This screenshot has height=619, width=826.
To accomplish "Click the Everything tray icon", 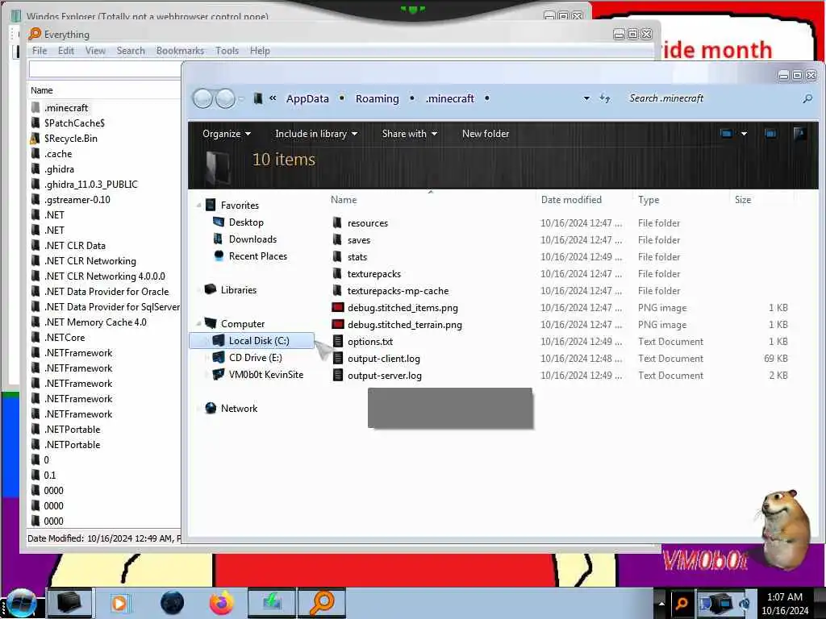I will (x=681, y=603).
